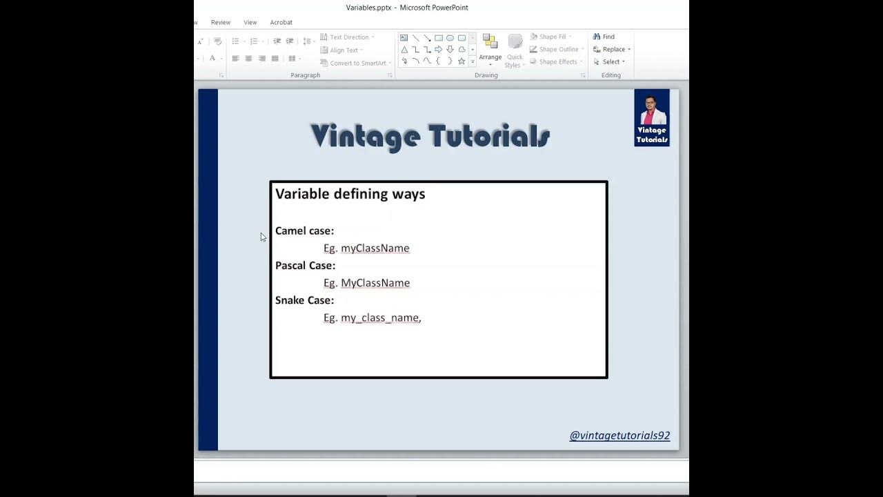
Task: Open Quick Styles gallery
Action: [515, 51]
